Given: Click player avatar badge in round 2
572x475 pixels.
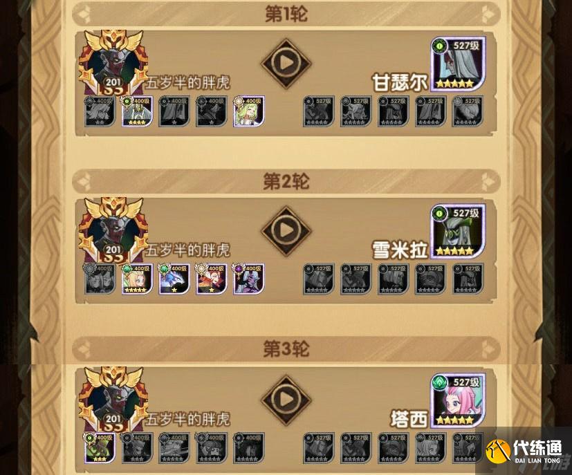Looking at the screenshot, I should pos(113,230).
